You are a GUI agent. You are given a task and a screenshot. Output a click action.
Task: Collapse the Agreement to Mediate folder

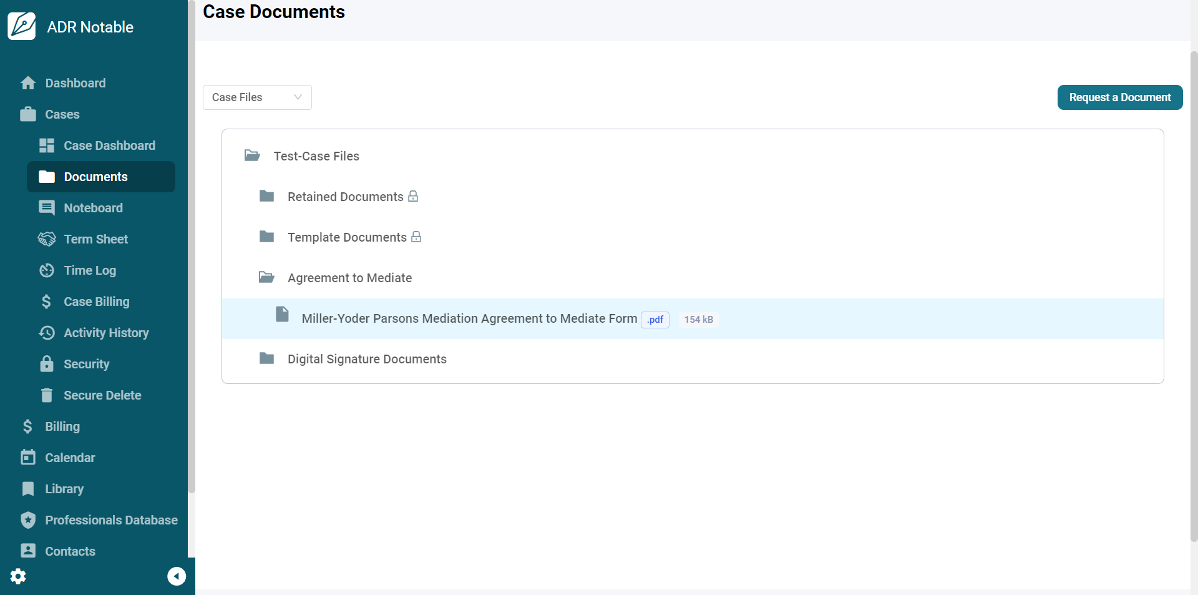click(349, 278)
